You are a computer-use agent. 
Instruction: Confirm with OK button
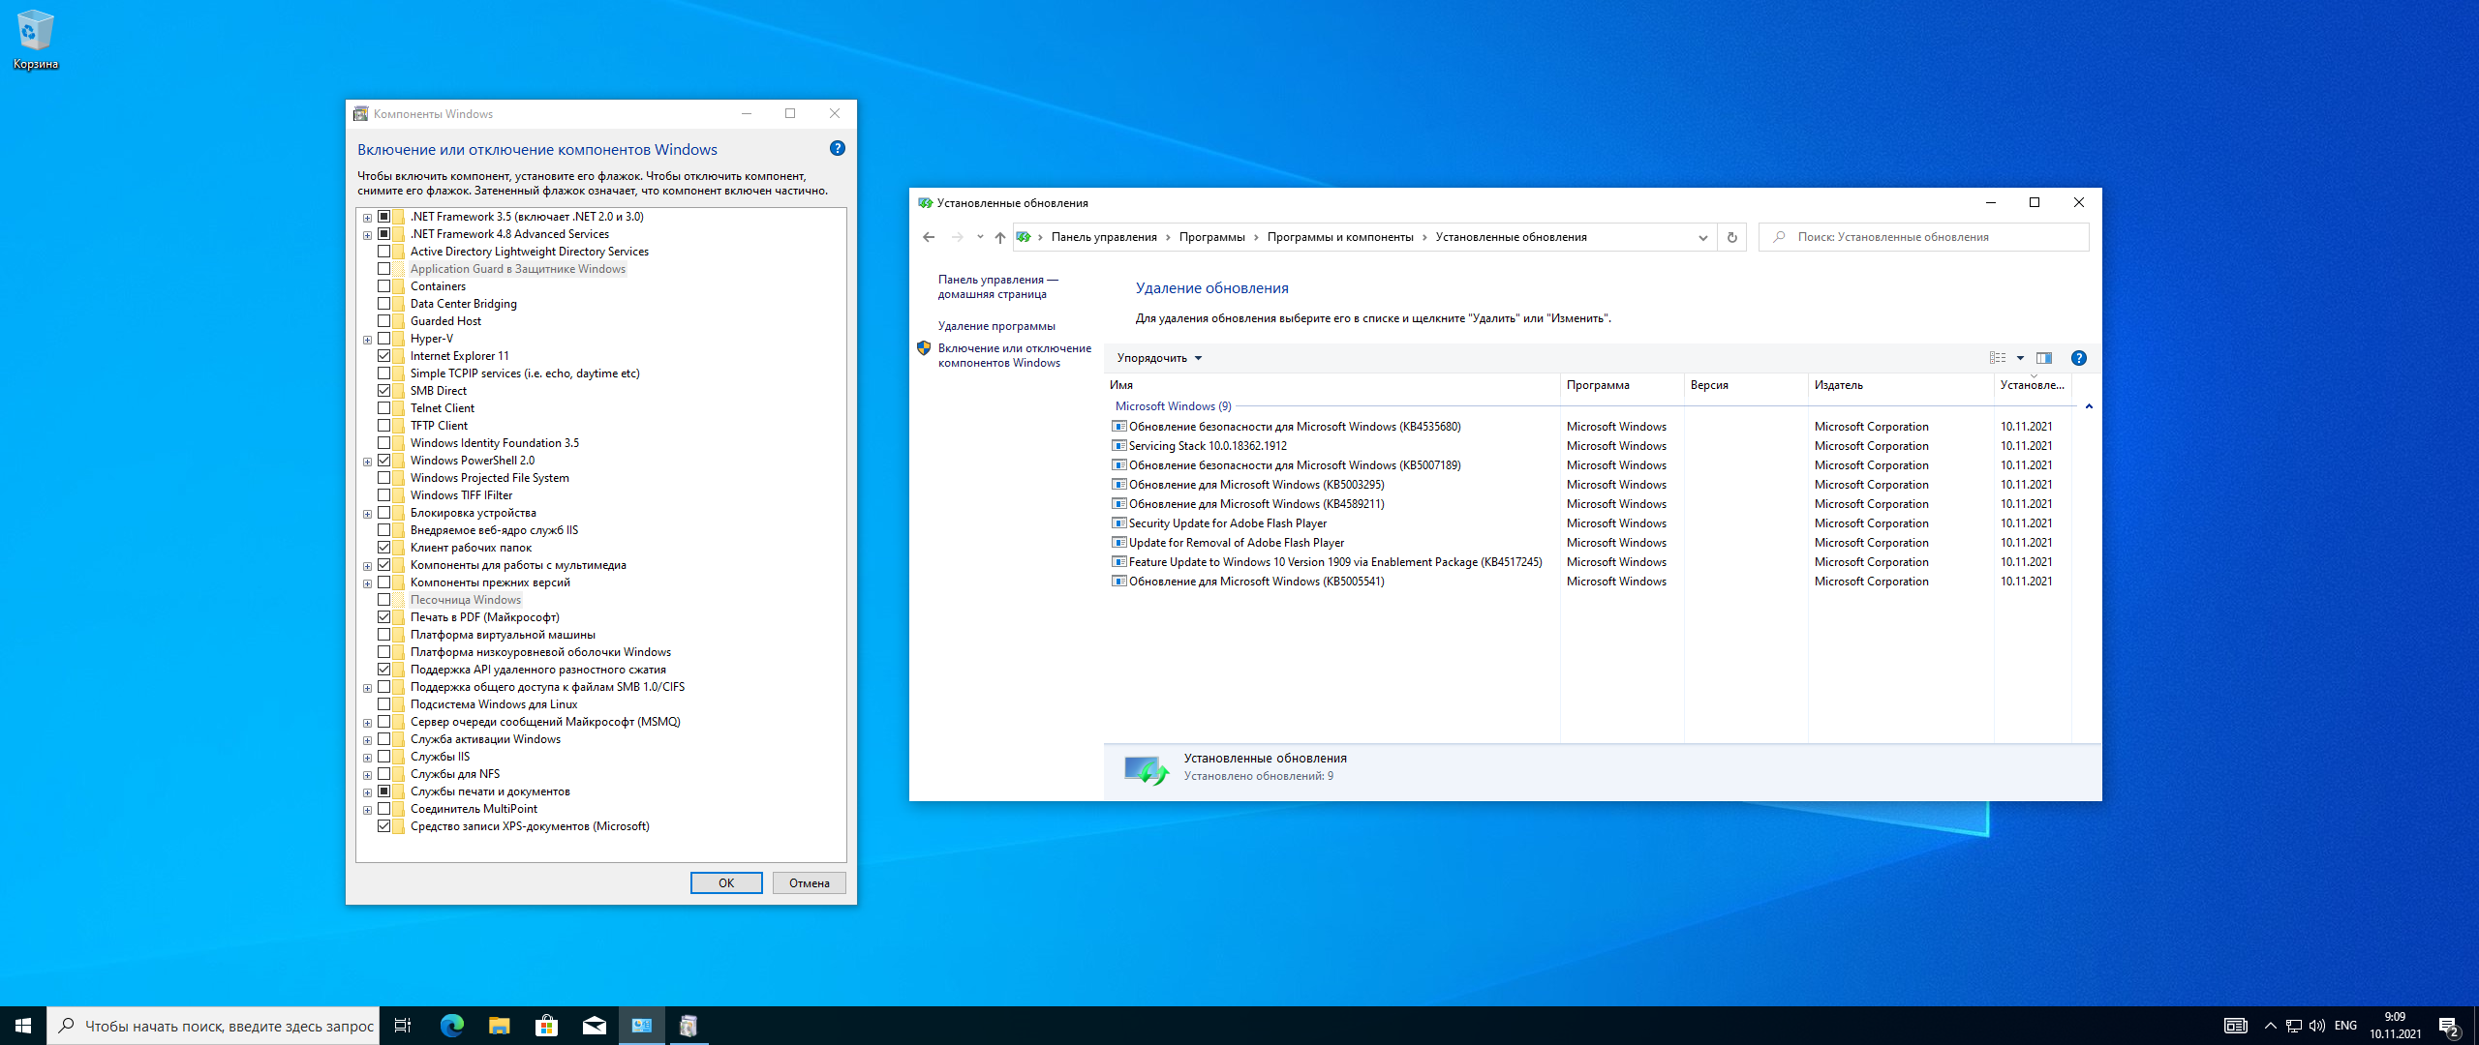coord(726,882)
